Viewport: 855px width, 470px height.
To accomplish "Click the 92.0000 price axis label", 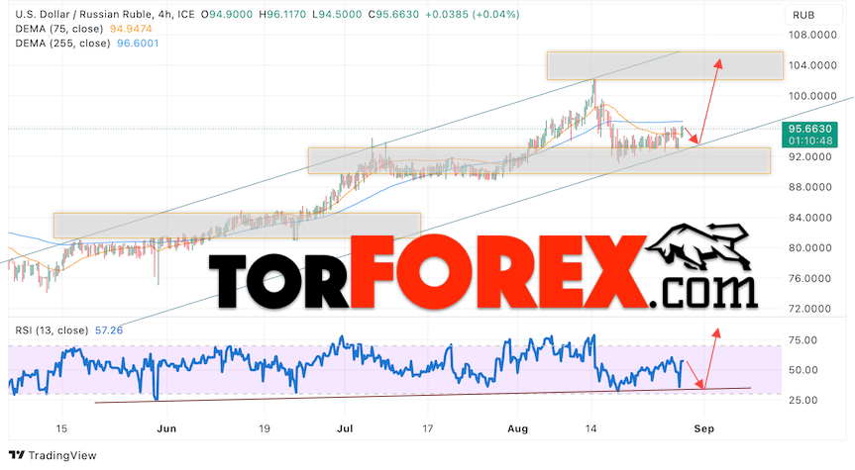I will [x=812, y=157].
